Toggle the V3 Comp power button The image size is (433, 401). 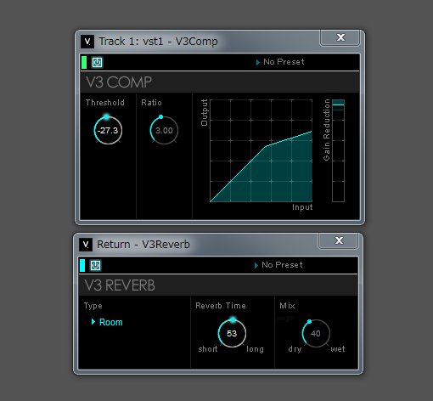[97, 62]
